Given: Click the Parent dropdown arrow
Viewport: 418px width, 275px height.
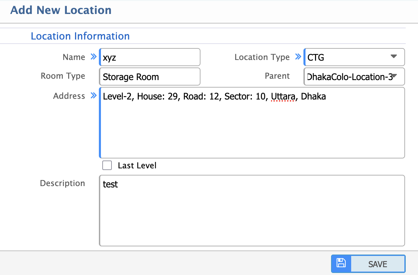Looking at the screenshot, I should 394,76.
